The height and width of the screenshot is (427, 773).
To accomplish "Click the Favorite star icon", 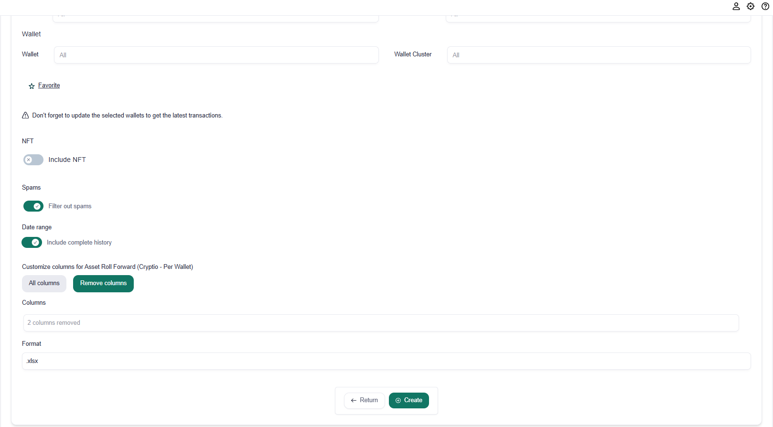I will tap(32, 86).
